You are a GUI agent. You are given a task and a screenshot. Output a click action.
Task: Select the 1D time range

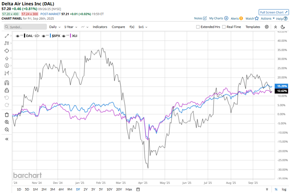pyautogui.click(x=19, y=189)
